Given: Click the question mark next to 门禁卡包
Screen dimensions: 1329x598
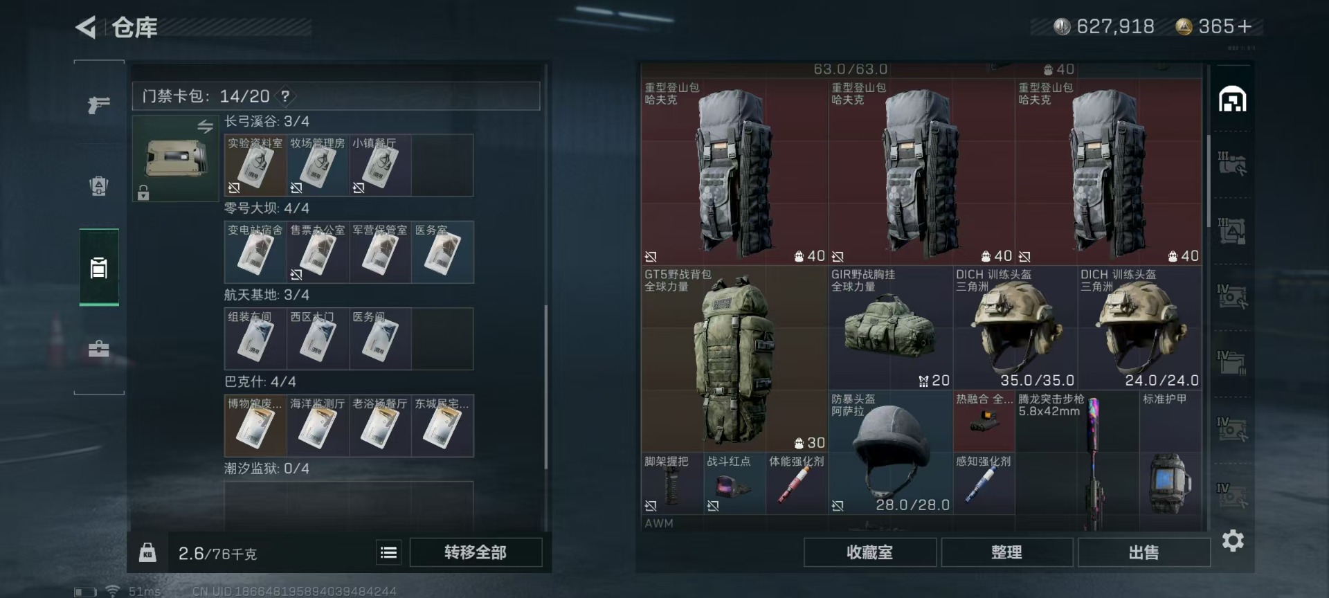Looking at the screenshot, I should pyautogui.click(x=285, y=96).
